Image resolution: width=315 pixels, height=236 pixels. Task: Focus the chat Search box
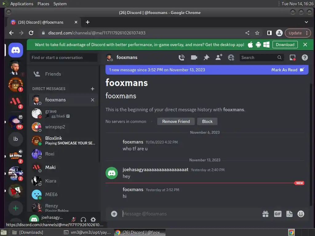261,57
